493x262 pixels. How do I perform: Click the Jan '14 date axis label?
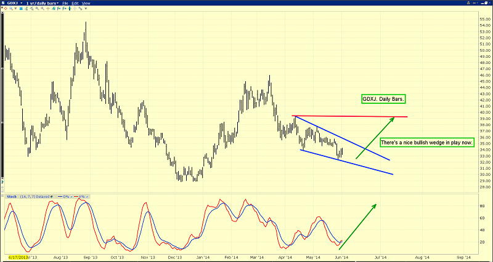203,258
